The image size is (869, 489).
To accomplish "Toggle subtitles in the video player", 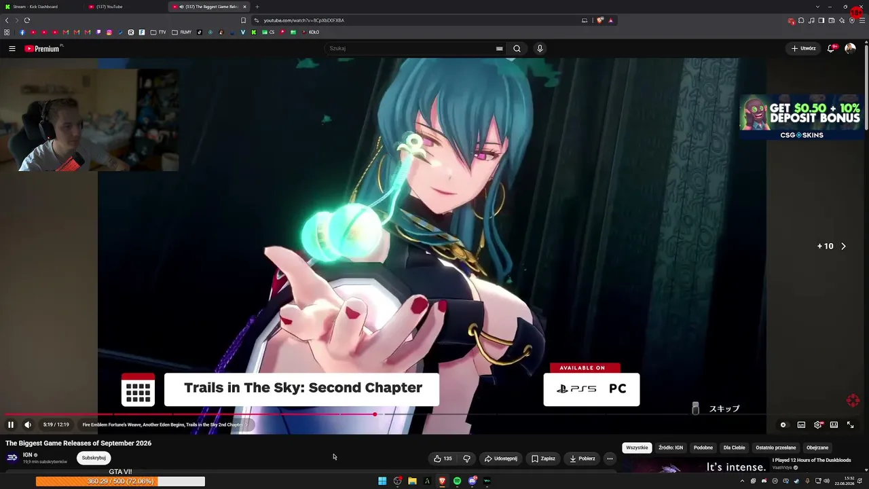I will 801,424.
